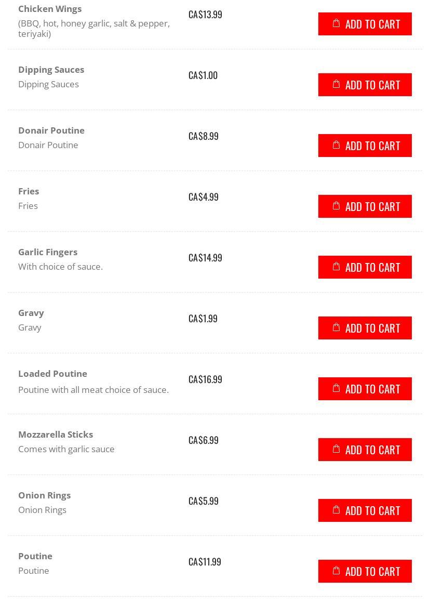Click the bag icon beside Chicken Wings
Image resolution: width=430 pixels, height=605 pixels.
[336, 23]
